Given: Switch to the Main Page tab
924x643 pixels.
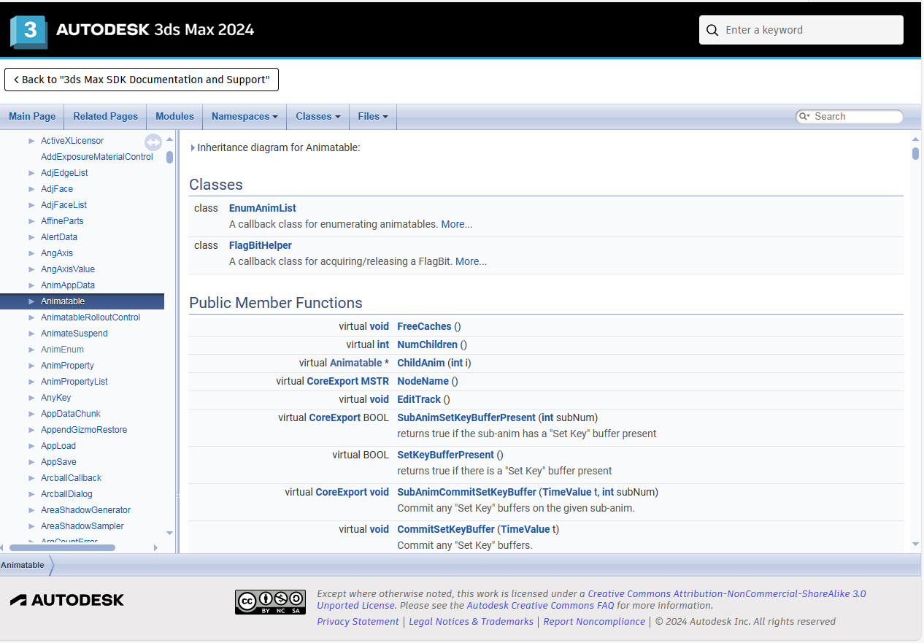Looking at the screenshot, I should coord(32,116).
